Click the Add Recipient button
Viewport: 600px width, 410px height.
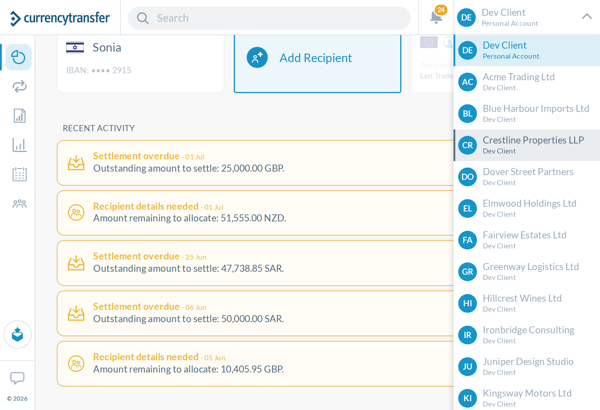tap(318, 64)
